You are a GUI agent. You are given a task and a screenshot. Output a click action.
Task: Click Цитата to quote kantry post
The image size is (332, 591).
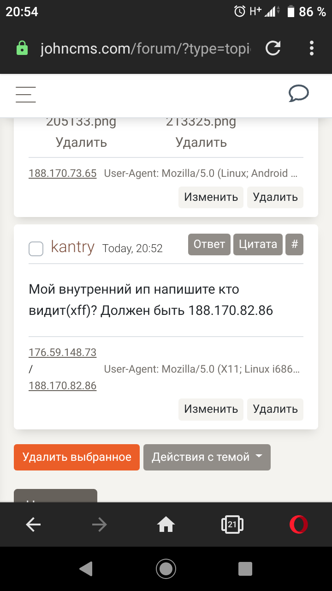(258, 244)
